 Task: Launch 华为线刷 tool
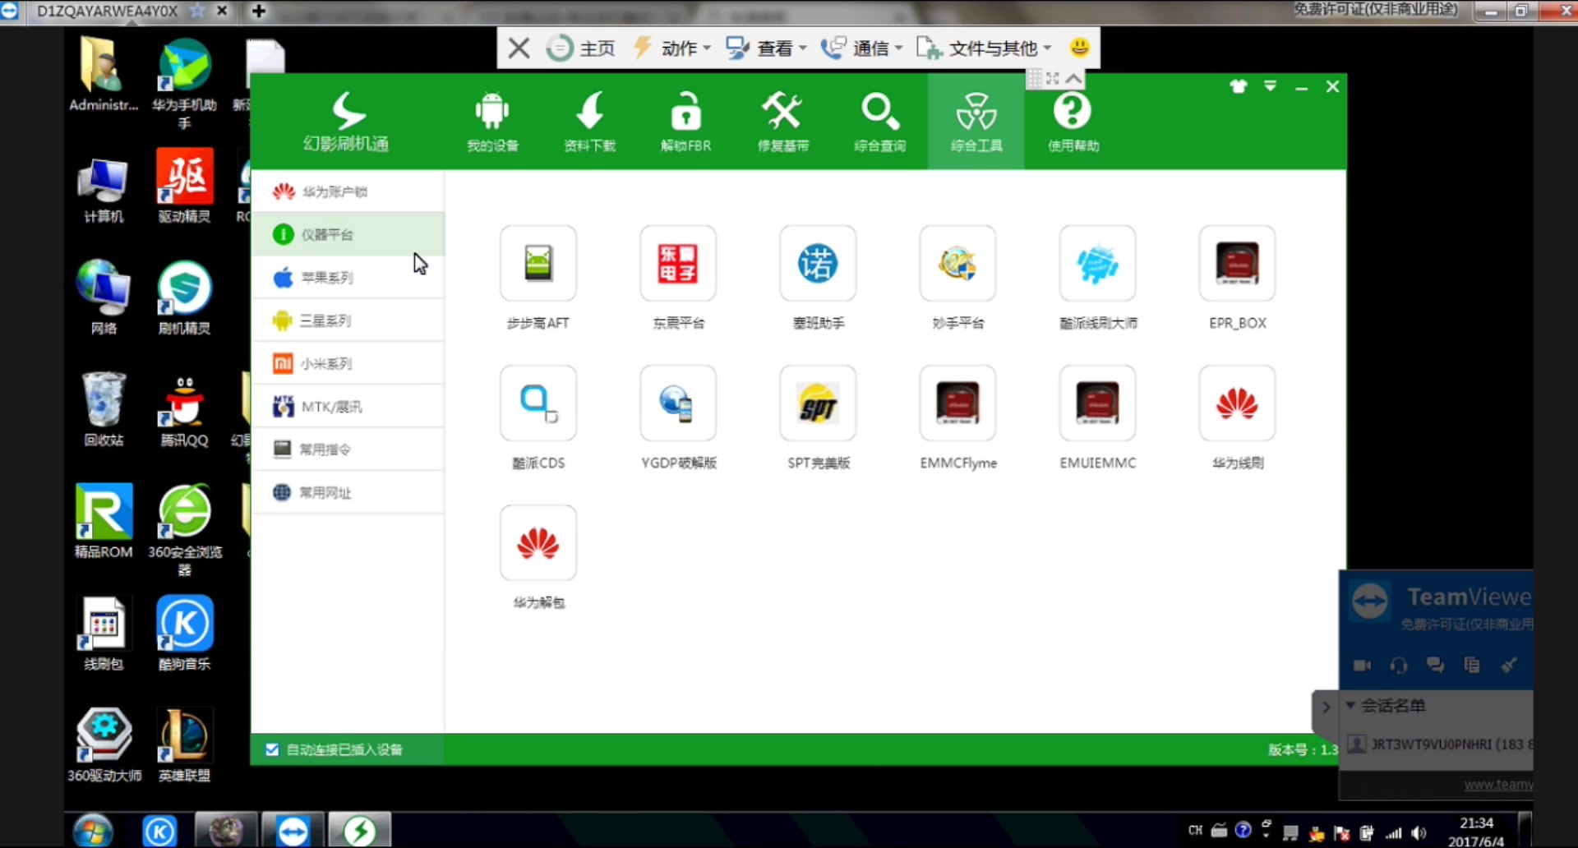pos(1237,403)
